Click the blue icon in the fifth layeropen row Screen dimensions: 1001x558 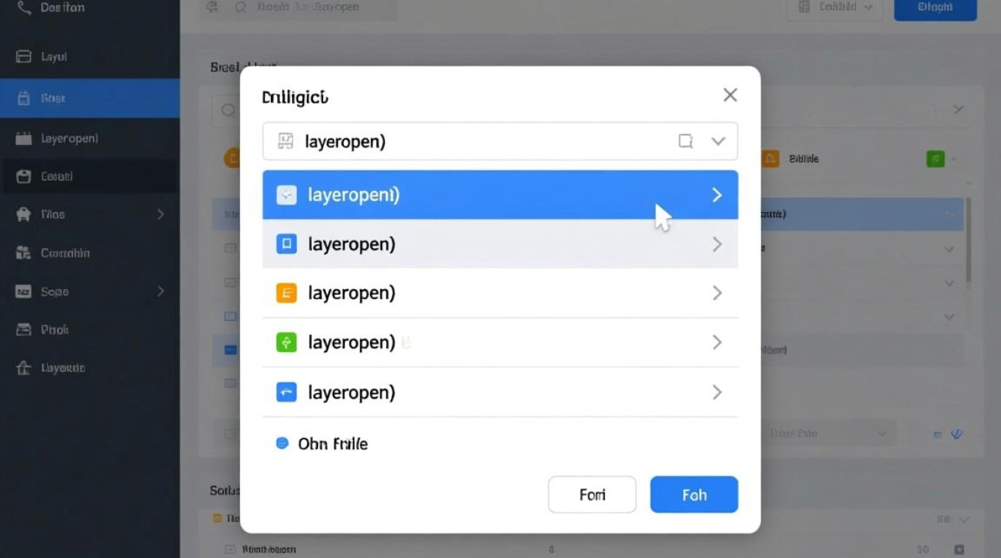[x=287, y=392]
